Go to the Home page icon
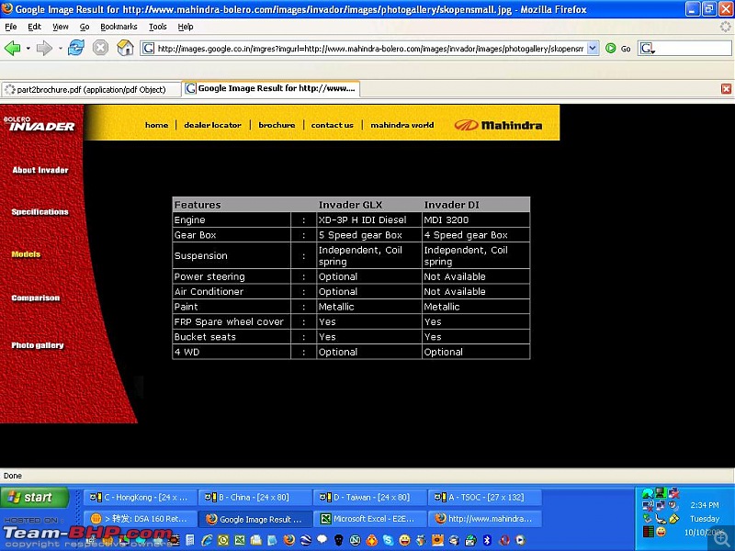735x551 pixels. [x=125, y=48]
